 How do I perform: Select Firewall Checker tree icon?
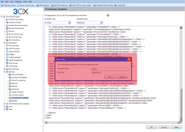click(10, 75)
